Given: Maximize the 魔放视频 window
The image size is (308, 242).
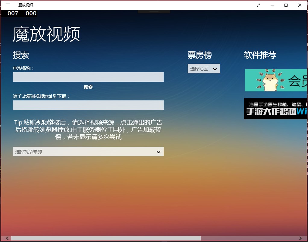Looking at the screenshot, I should (286, 5).
